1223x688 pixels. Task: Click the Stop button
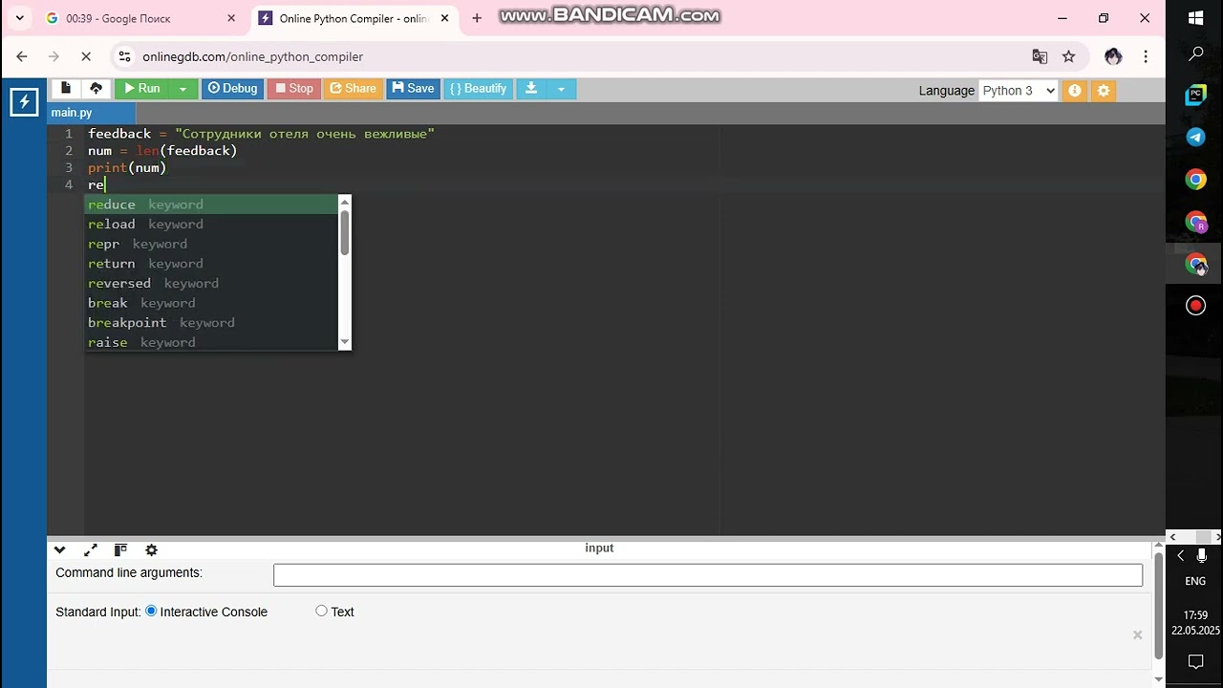coord(294,89)
